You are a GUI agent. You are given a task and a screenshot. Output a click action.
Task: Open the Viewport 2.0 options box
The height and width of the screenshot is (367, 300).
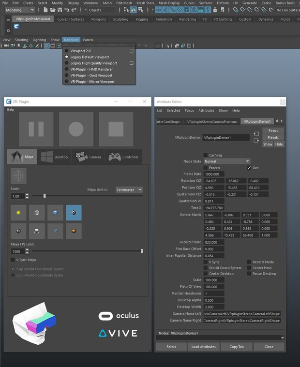tap(132, 51)
